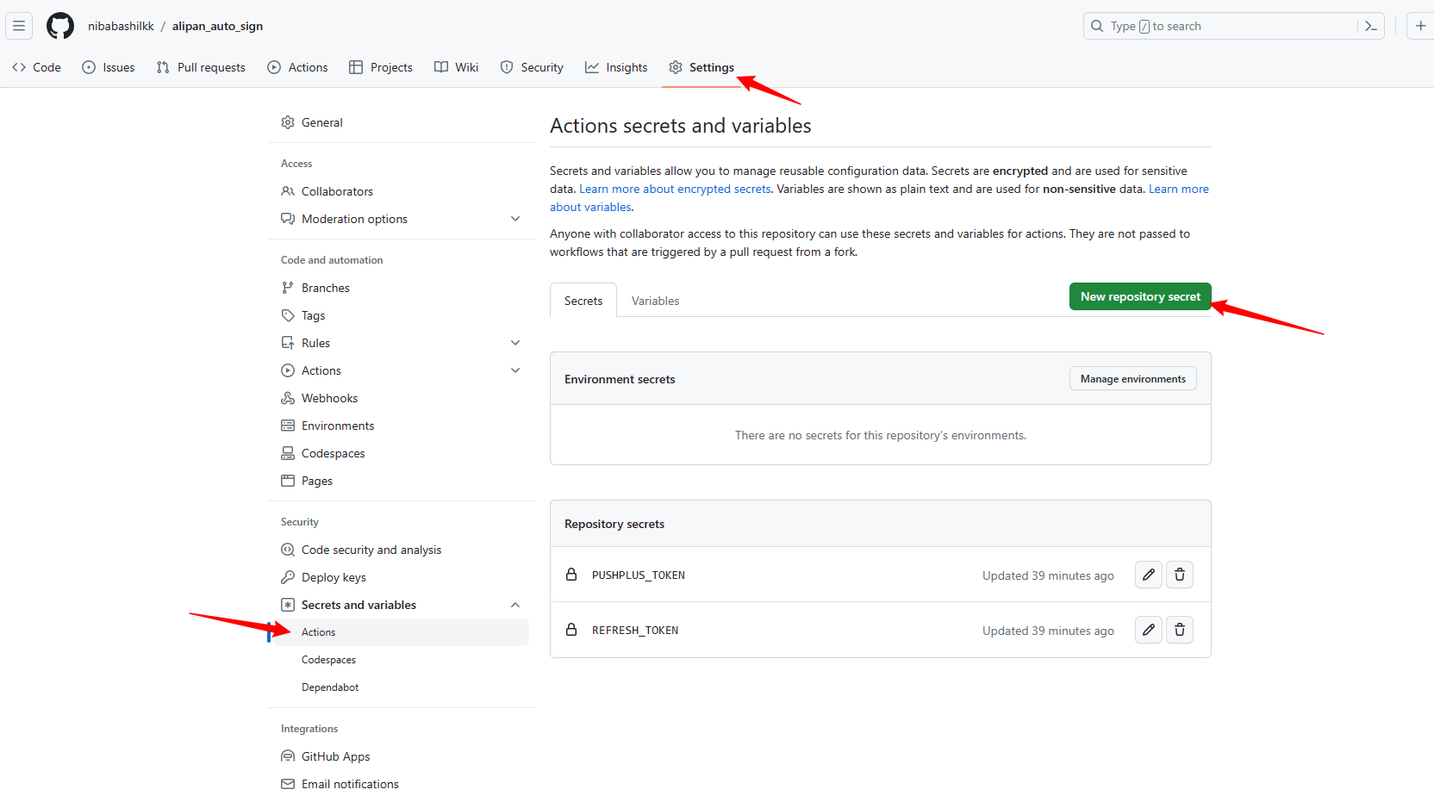
Task: Click the lock icon beside PUSHPLUS_TOKEN
Action: [x=571, y=575]
